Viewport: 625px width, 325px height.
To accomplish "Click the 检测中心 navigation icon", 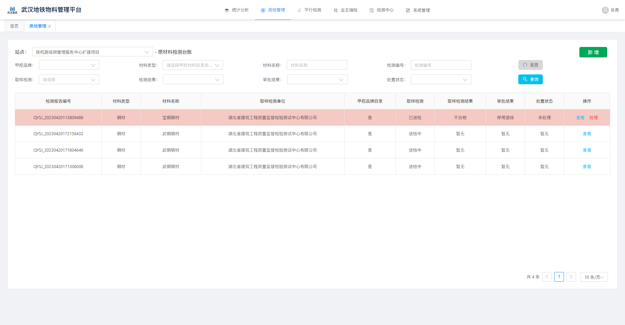I will coord(372,10).
